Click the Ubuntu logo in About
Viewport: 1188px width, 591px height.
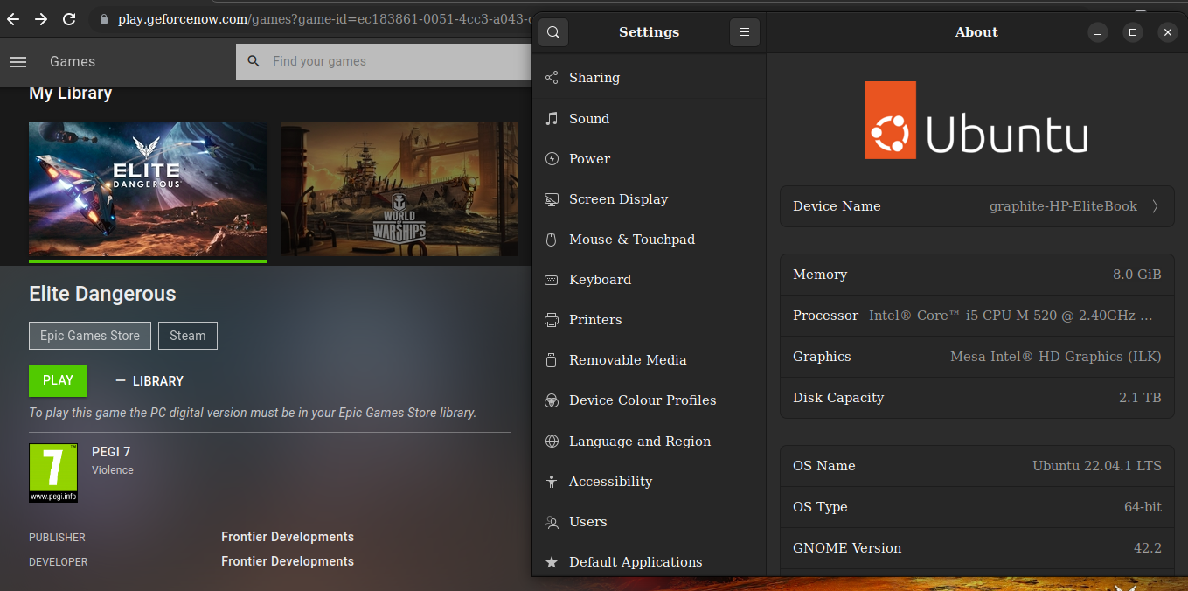(976, 121)
